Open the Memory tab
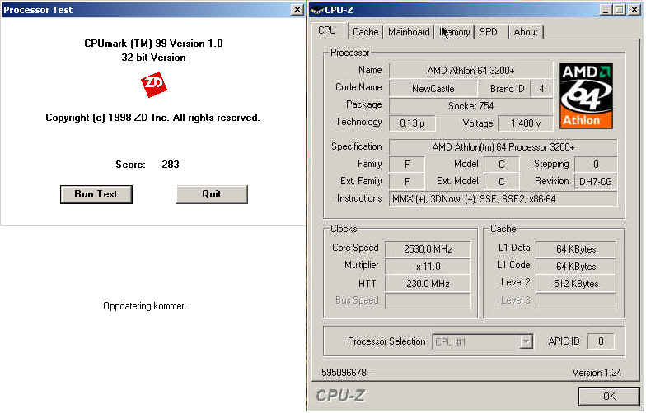 coord(455,32)
